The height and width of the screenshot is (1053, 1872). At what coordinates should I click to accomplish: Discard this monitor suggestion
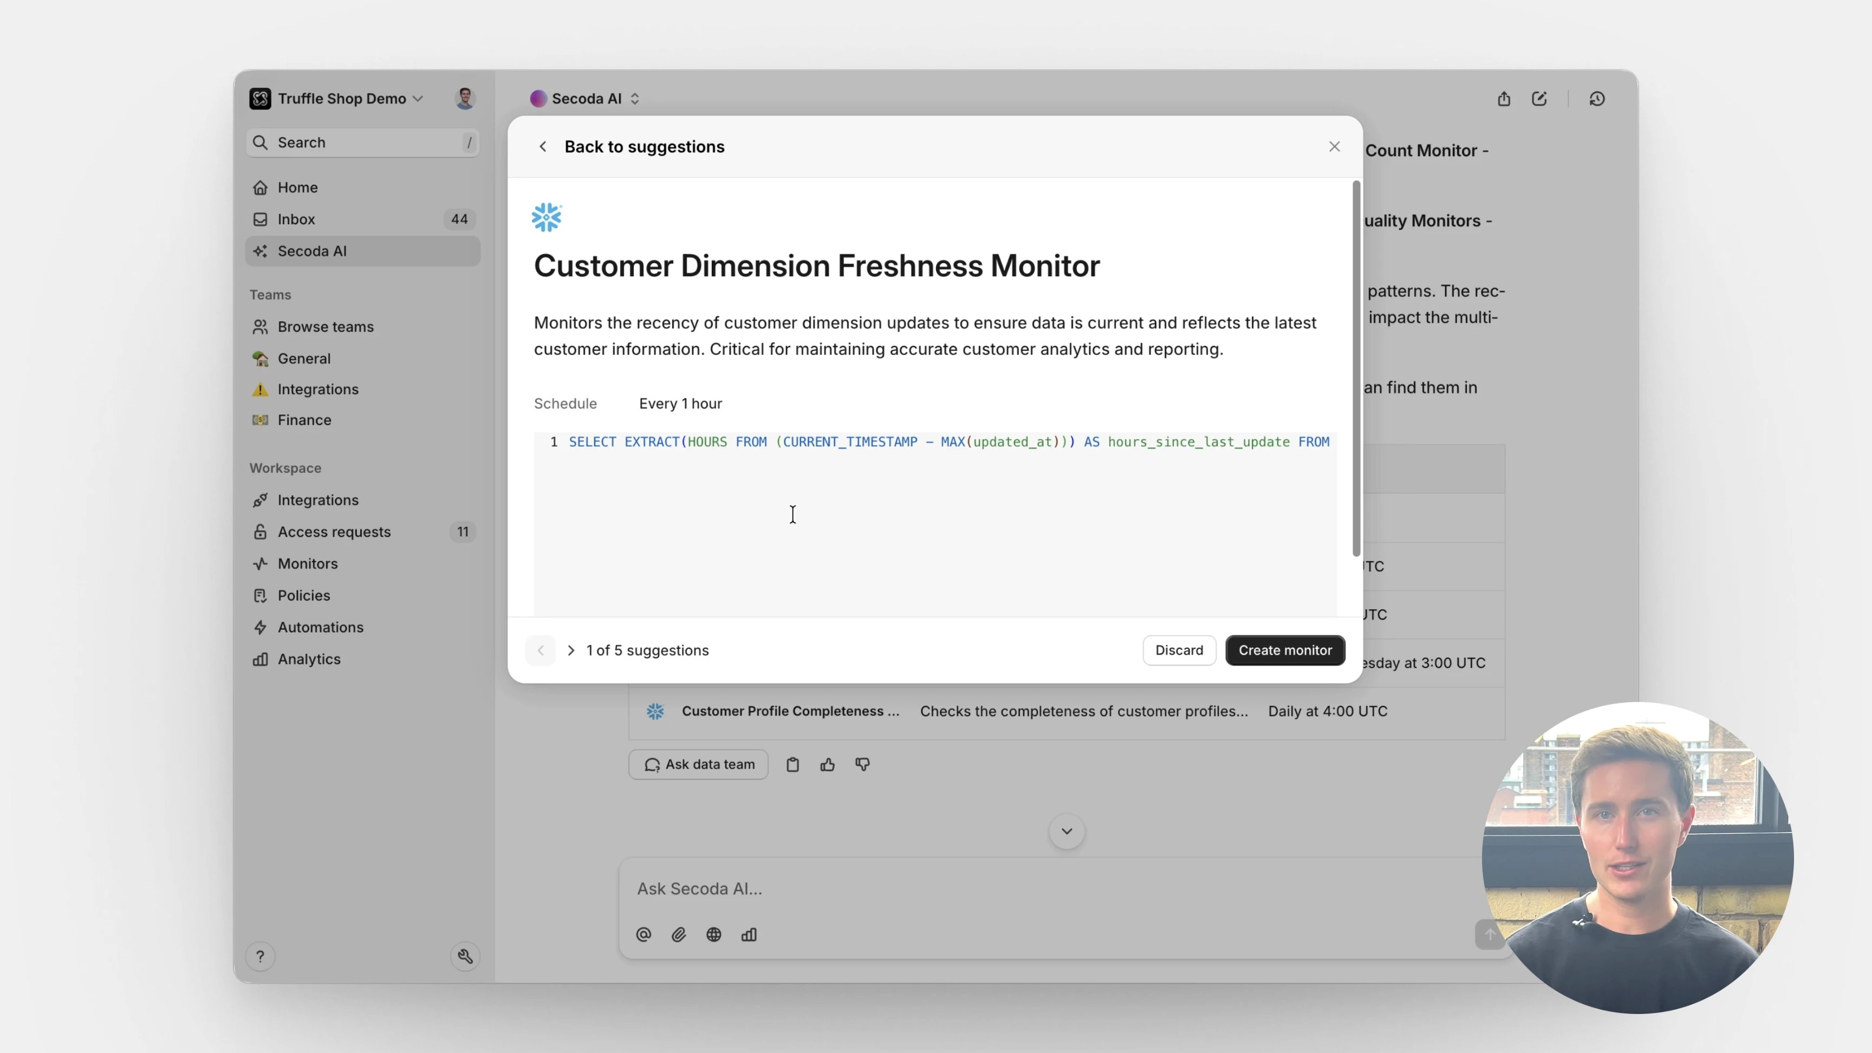pyautogui.click(x=1179, y=651)
